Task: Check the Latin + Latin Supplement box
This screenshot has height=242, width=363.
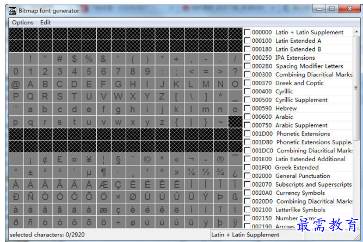Action: 247,32
